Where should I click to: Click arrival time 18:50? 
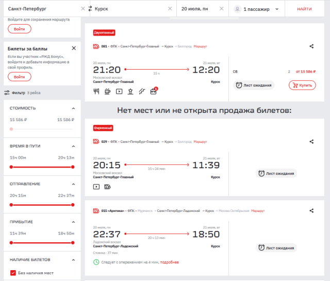206,234
